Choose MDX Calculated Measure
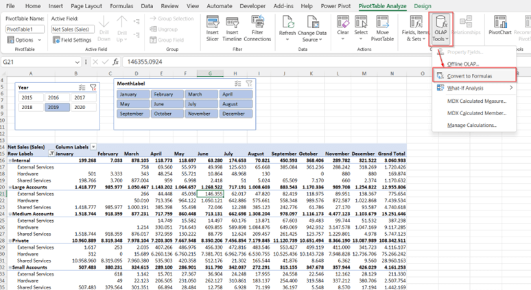 (475, 101)
